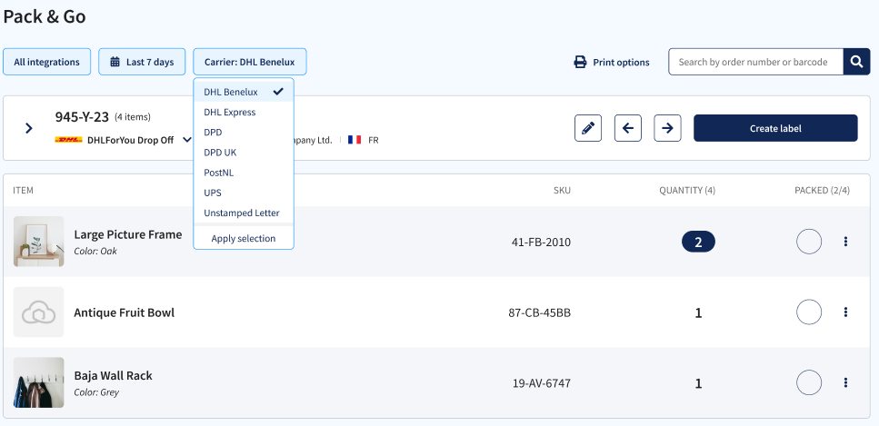Mark Baja Wall Rack as packed
Viewport: 879px width, 426px height.
coord(809,382)
